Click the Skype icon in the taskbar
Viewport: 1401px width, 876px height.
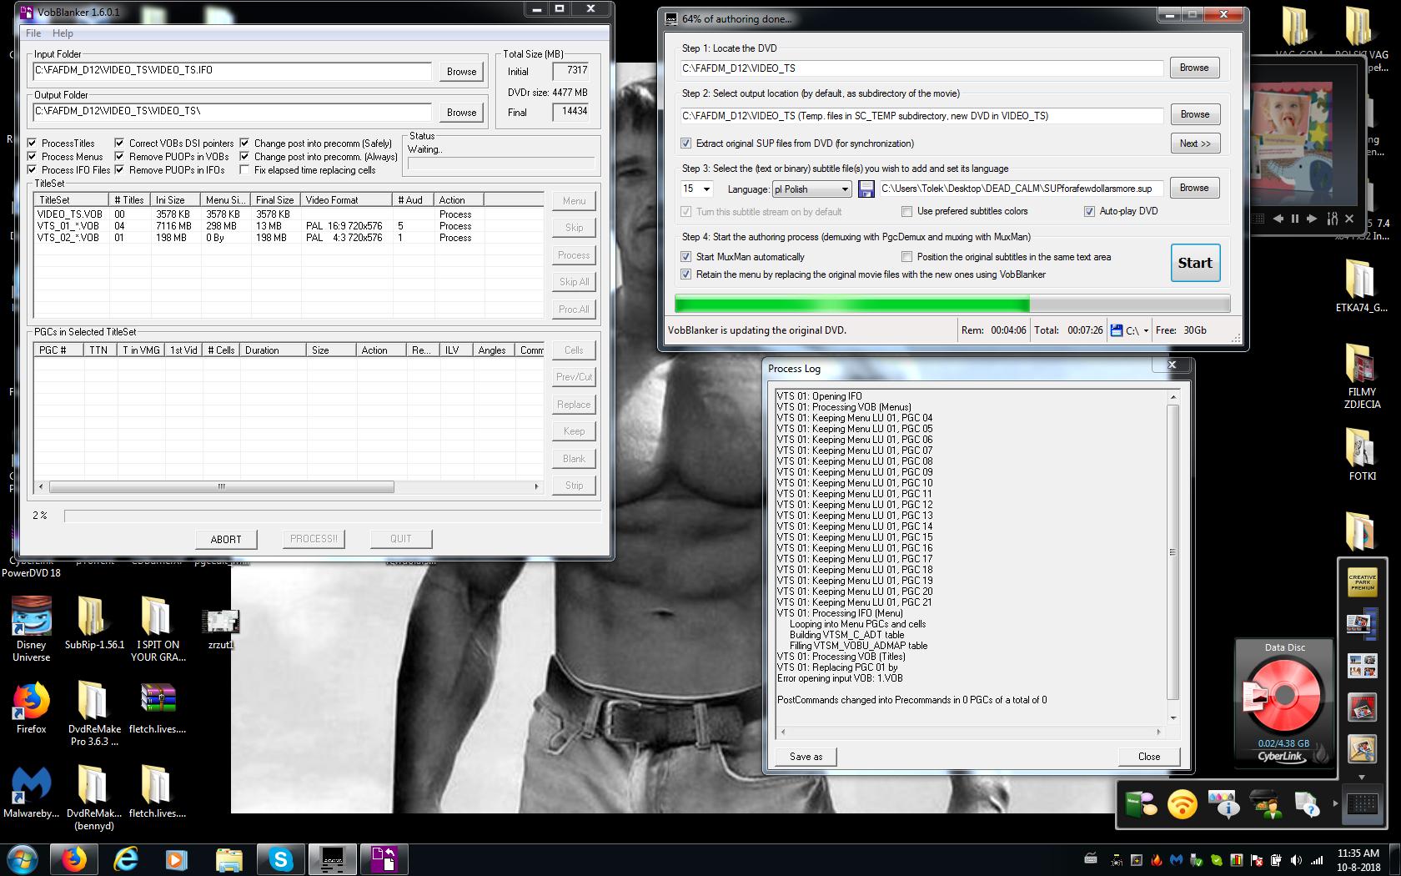(x=280, y=858)
